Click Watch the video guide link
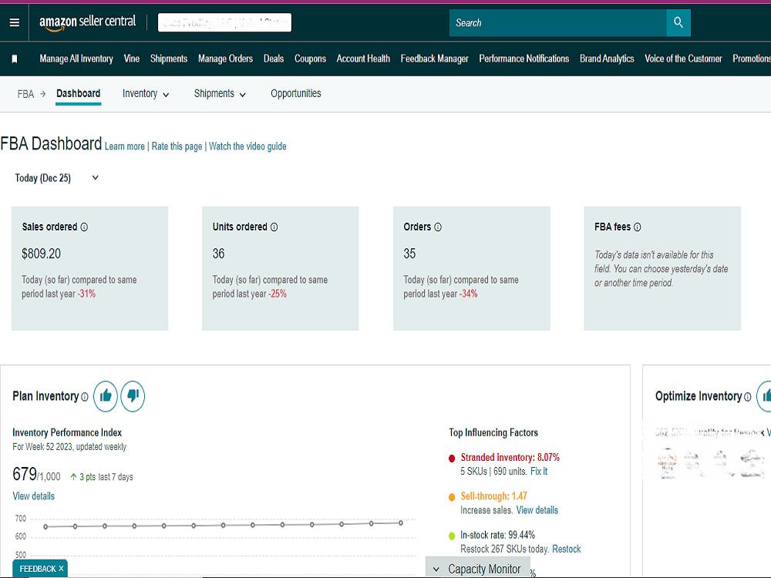 tap(247, 146)
